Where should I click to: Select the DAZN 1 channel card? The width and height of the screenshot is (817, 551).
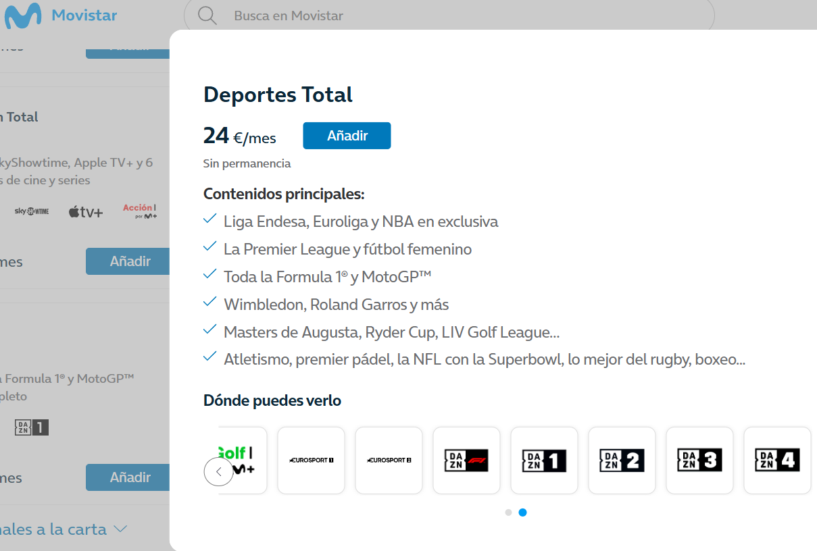pos(544,460)
